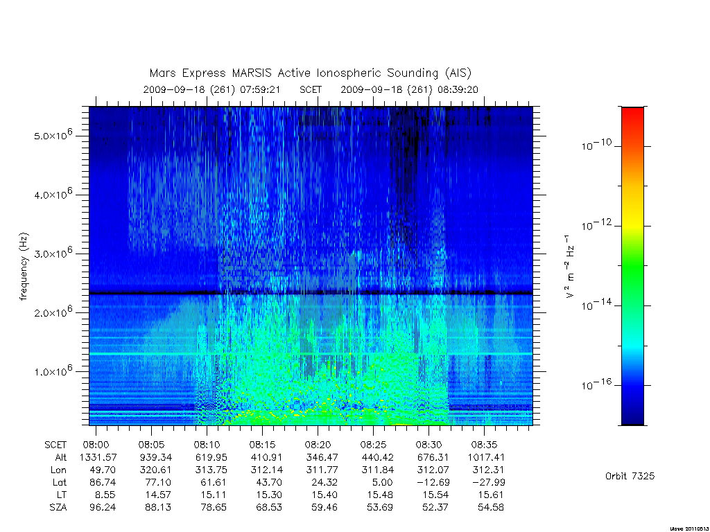Screen dimensions: 710x532
Task: Select the 08:00 SCET time label
Action: click(96, 445)
